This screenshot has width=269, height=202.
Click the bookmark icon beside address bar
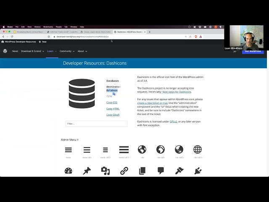coord(49,37)
